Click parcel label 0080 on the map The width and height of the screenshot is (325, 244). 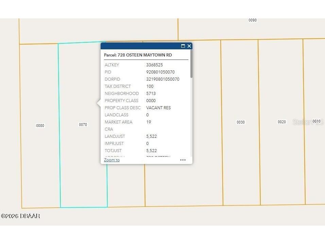click(40, 126)
